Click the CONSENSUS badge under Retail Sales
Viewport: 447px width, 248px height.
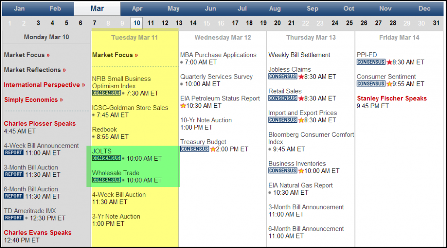283,98
